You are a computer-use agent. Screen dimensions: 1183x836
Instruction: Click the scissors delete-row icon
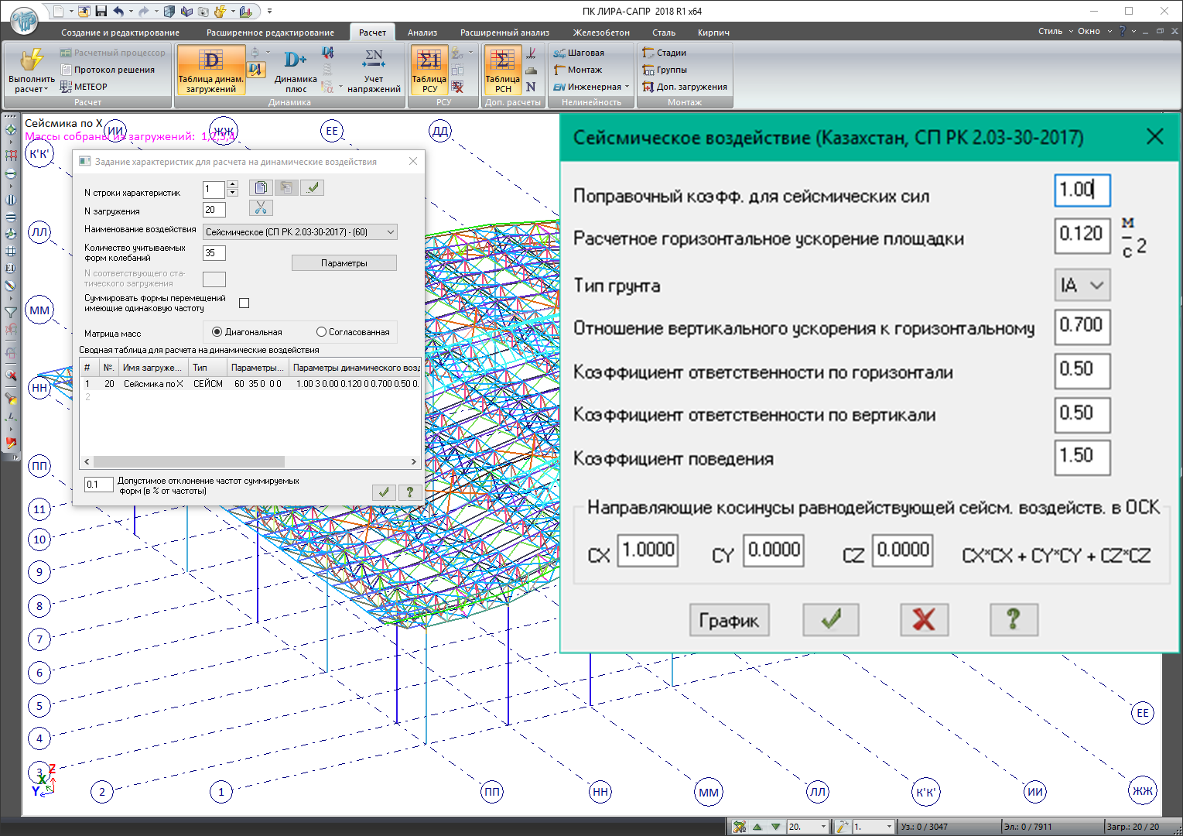click(261, 207)
